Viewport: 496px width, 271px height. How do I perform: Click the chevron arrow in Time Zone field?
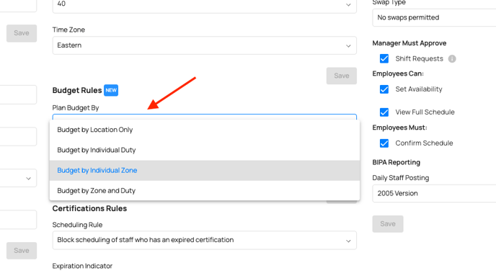(x=348, y=46)
